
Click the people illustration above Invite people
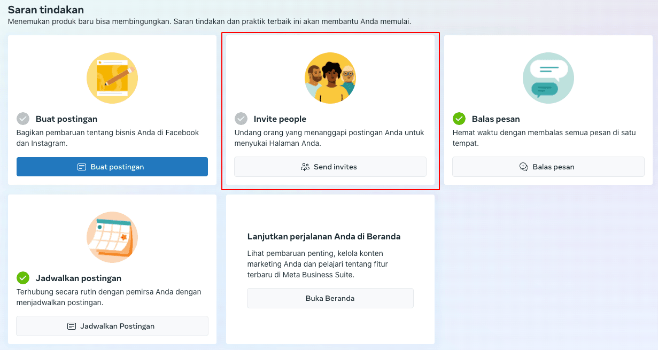coord(330,78)
